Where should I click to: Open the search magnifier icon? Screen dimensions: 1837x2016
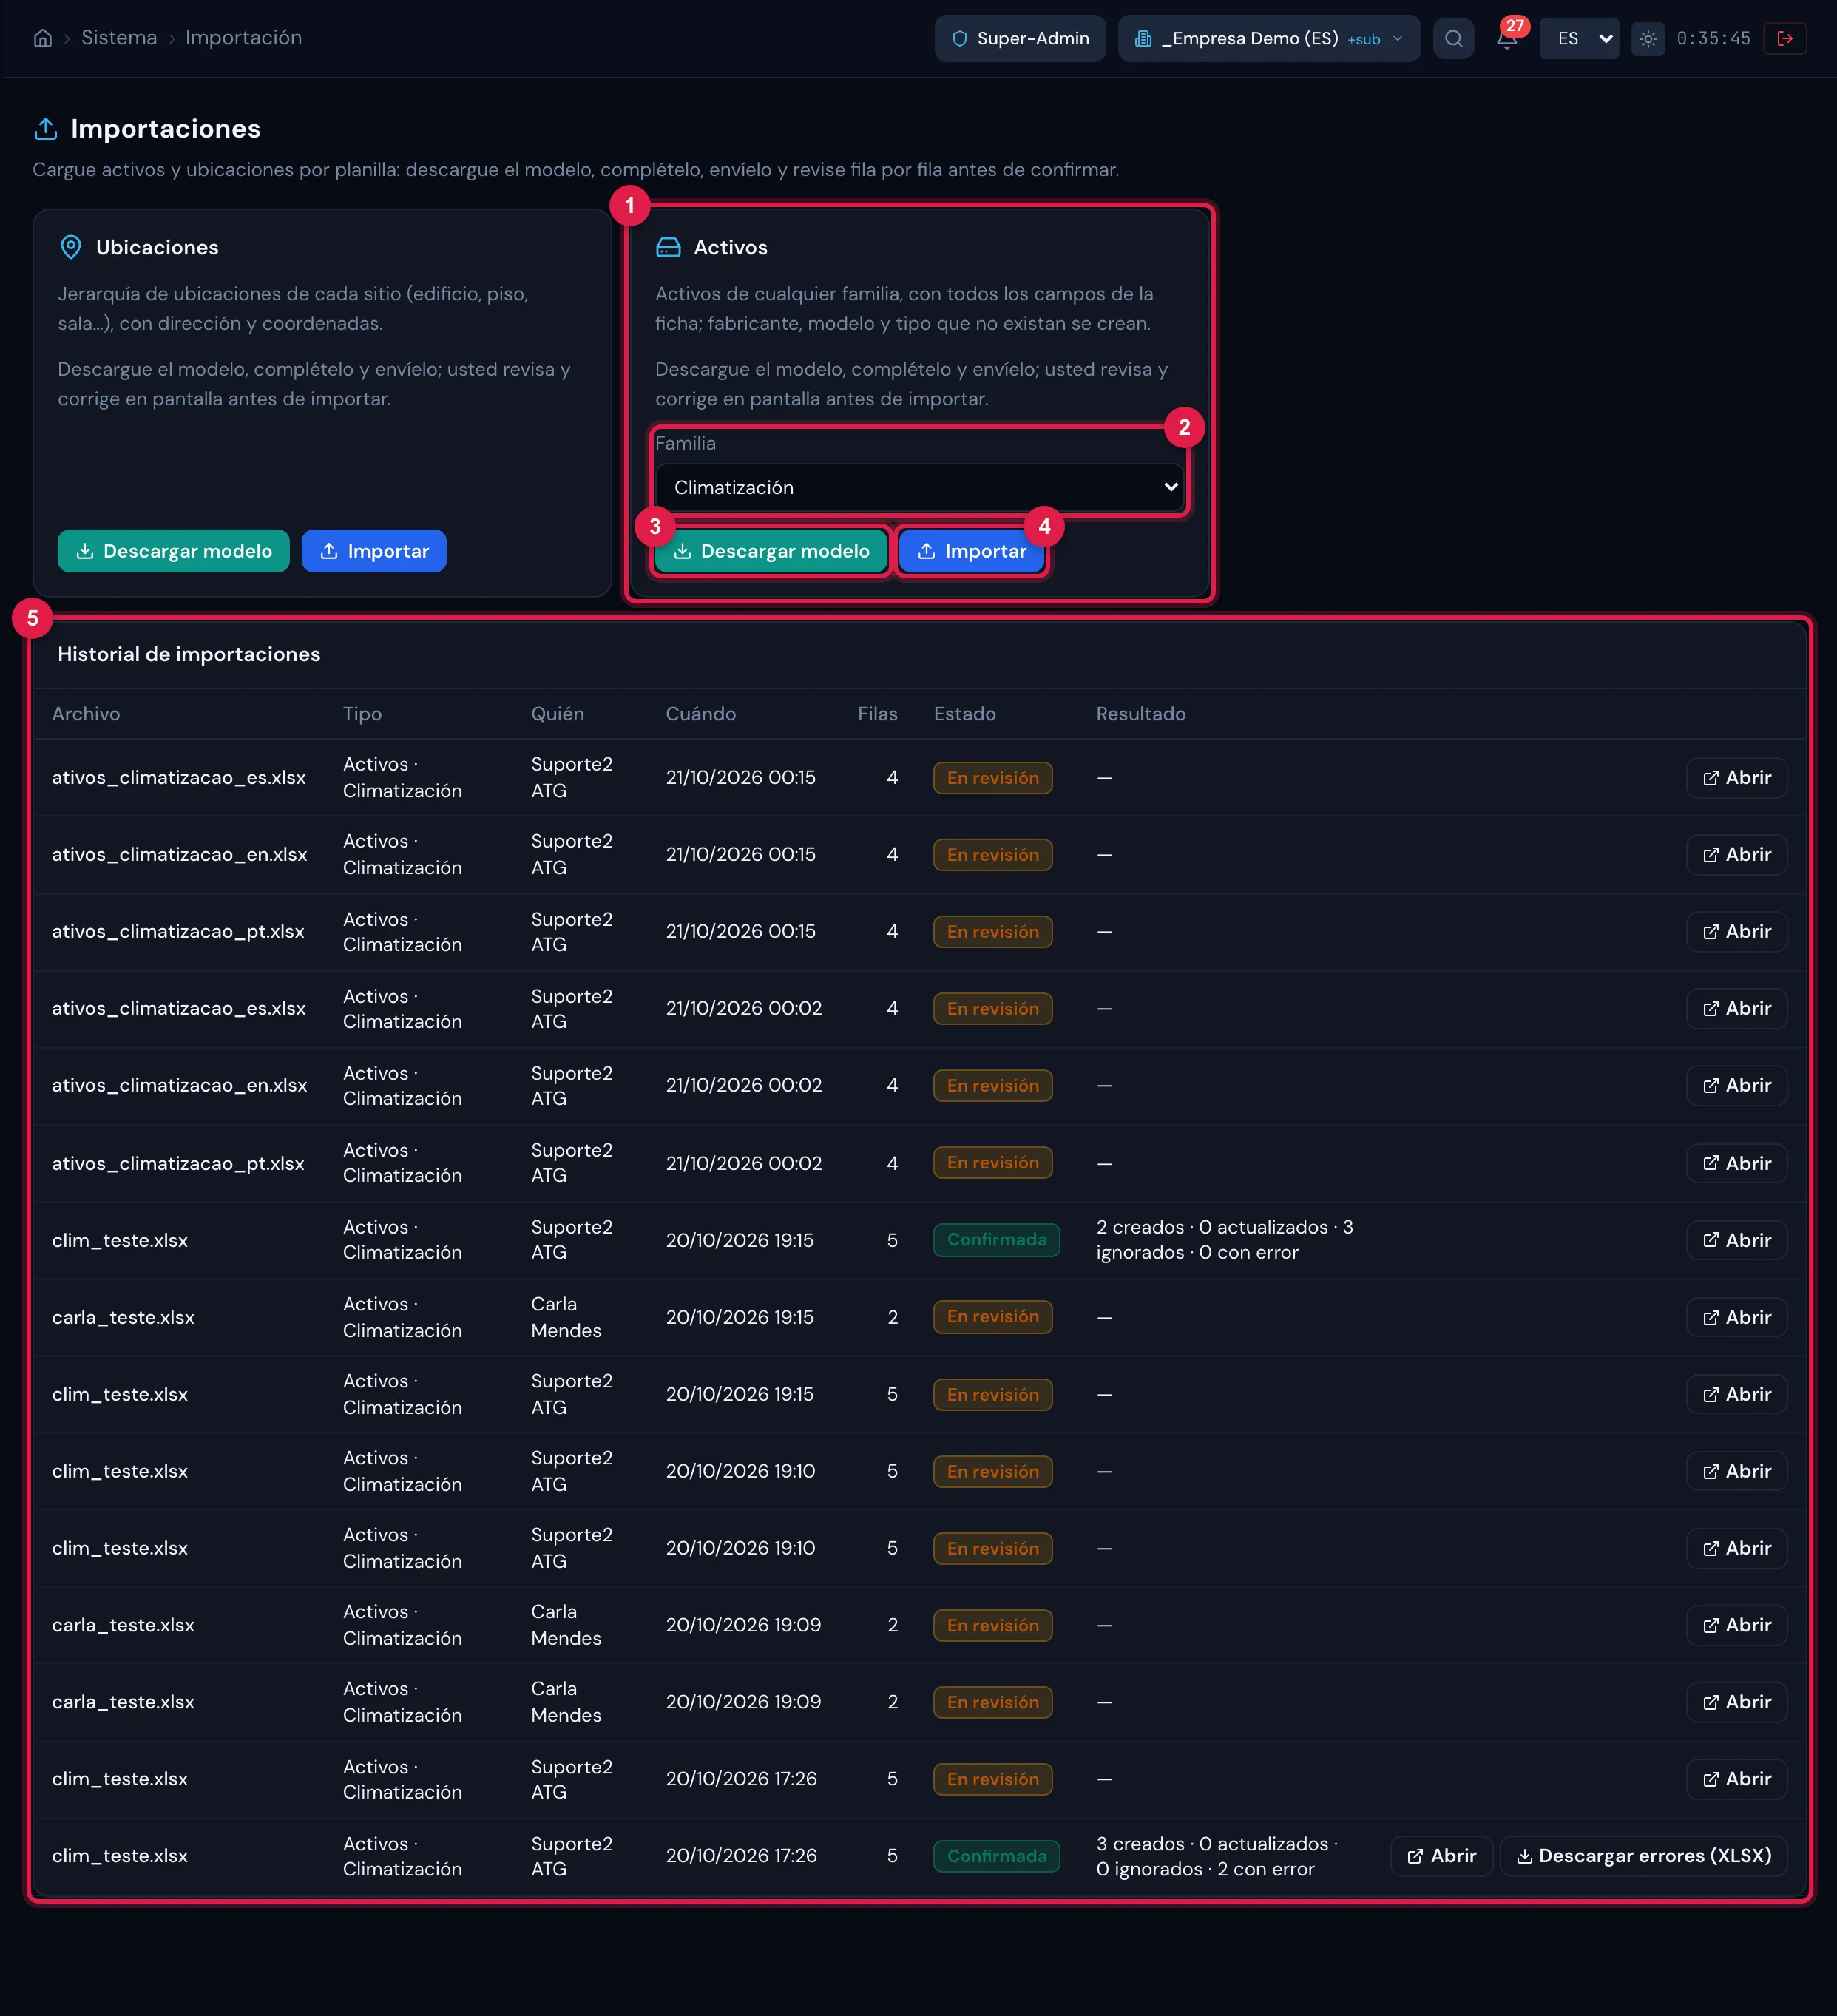1453,39
